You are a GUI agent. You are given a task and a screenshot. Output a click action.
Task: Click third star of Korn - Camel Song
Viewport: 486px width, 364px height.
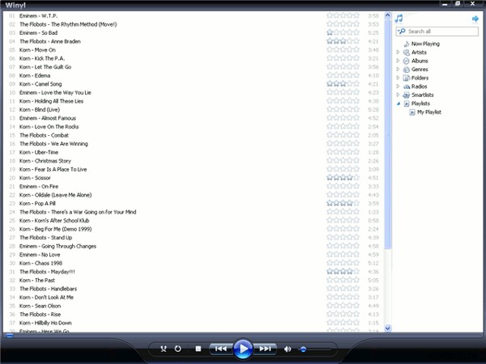click(343, 84)
